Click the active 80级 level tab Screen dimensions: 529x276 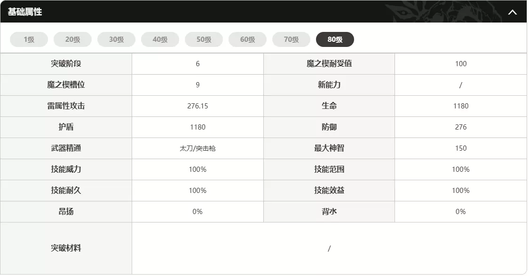[x=335, y=40]
